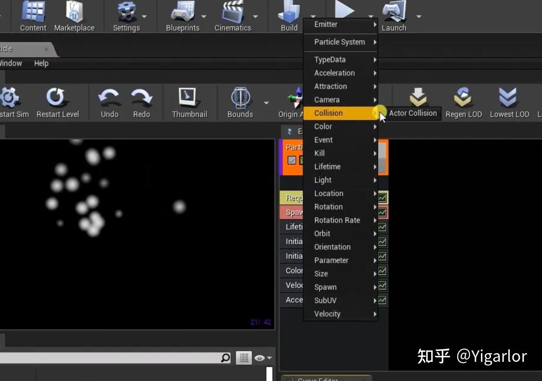
Task: Open the TypeData submenu
Action: tap(341, 59)
